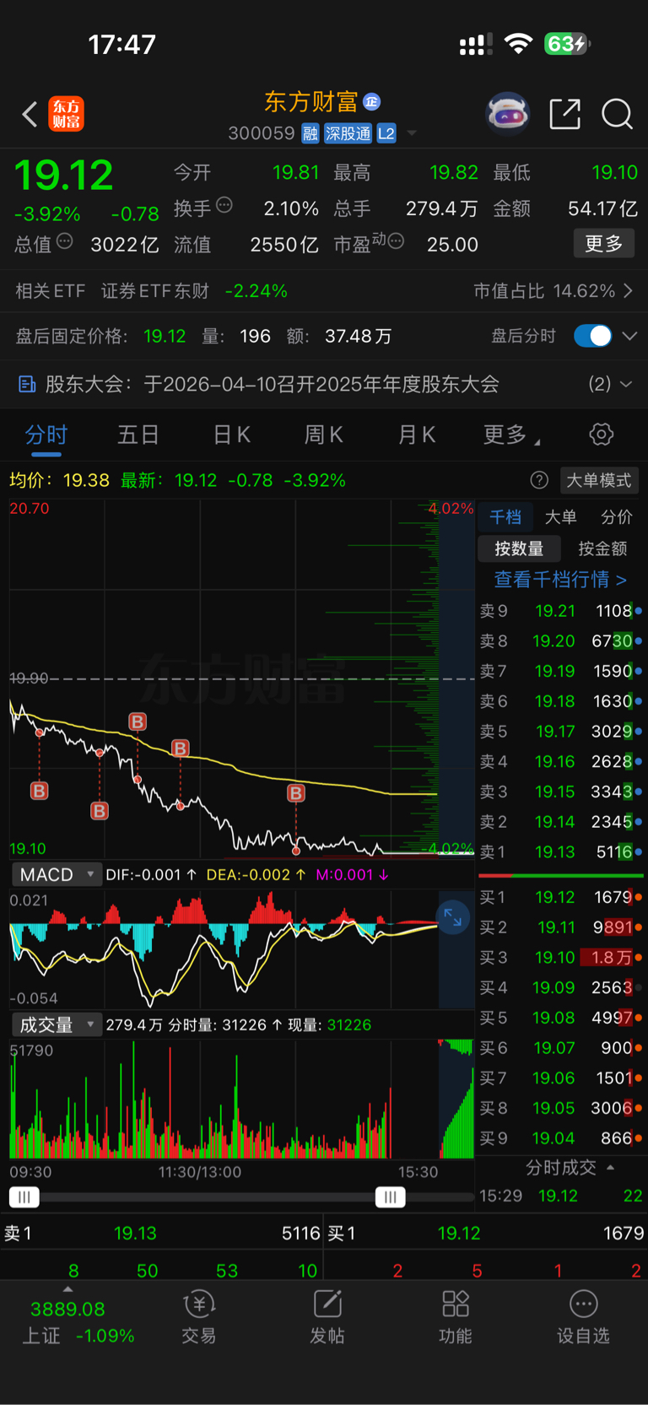The image size is (648, 1405).
Task: Switch to the 周K tab
Action: click(323, 435)
